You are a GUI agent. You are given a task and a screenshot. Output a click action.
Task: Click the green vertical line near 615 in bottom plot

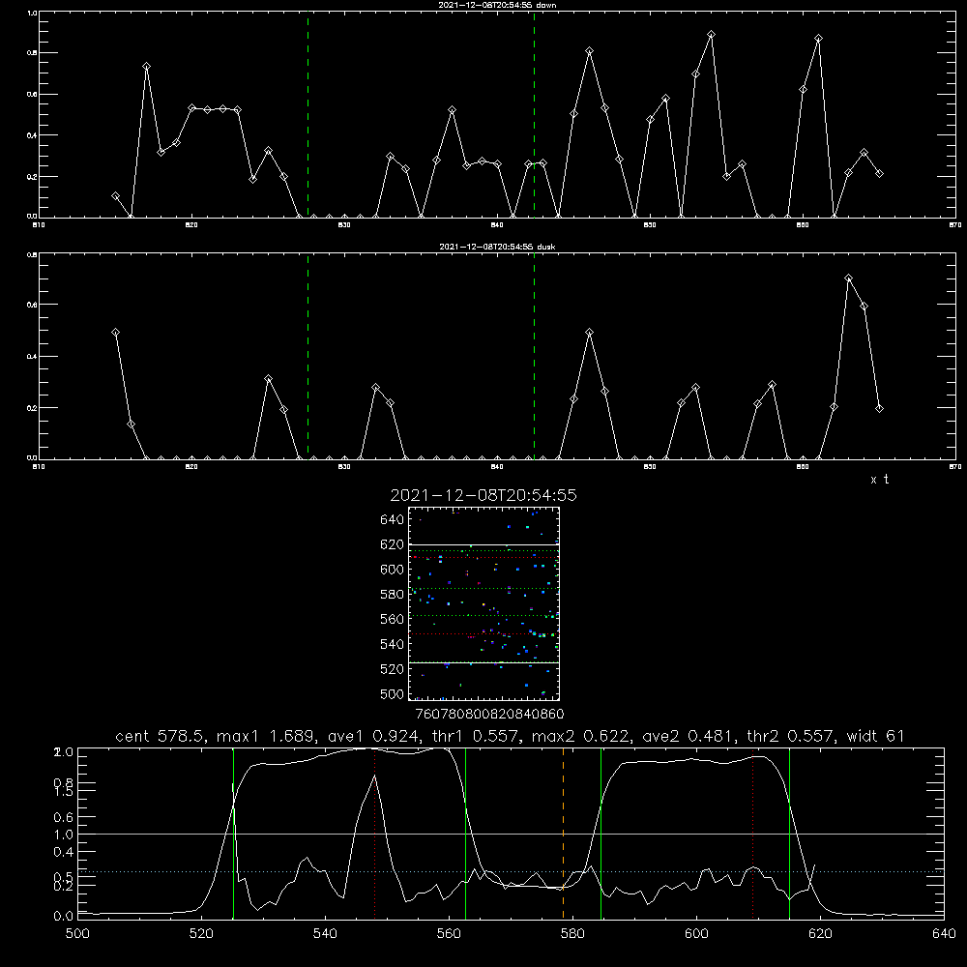[789, 833]
